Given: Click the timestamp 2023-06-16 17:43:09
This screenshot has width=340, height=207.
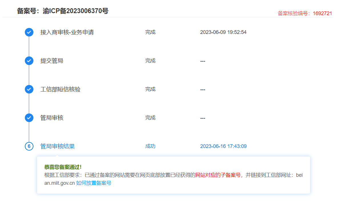Looking at the screenshot, I should coord(223,146).
